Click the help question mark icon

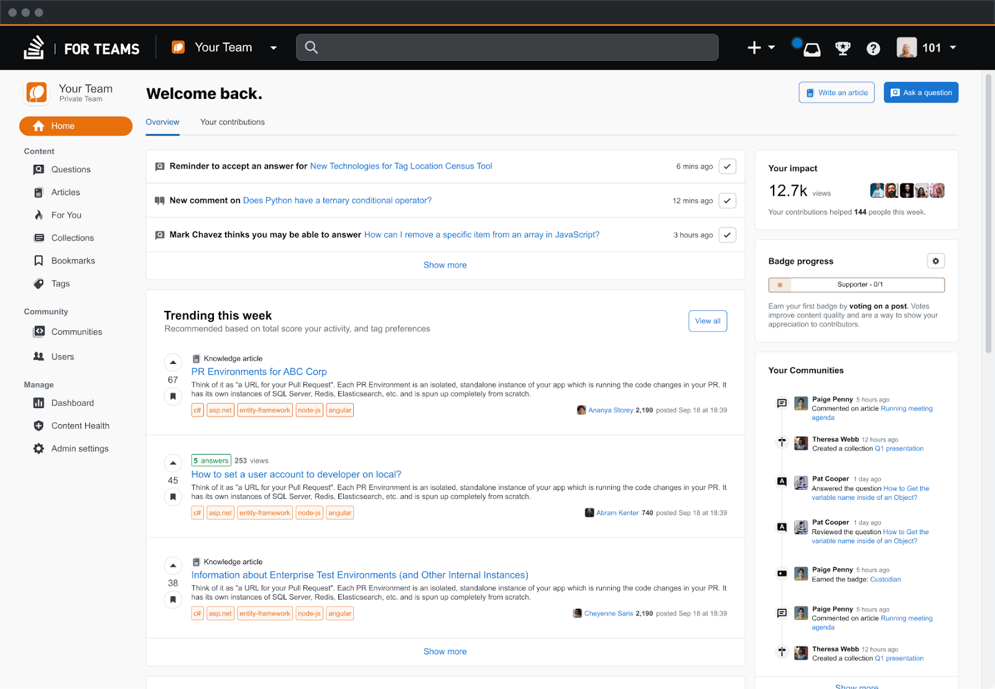coord(873,47)
